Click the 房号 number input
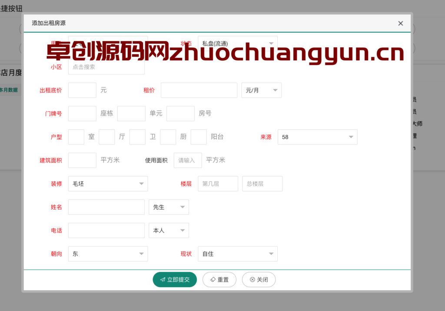This screenshot has width=445, height=311. pyautogui.click(x=180, y=113)
